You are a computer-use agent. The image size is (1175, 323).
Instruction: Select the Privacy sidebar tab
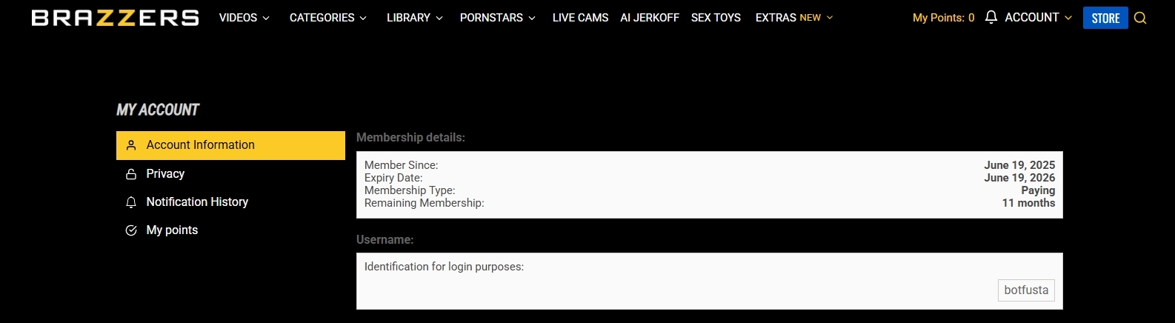click(165, 174)
